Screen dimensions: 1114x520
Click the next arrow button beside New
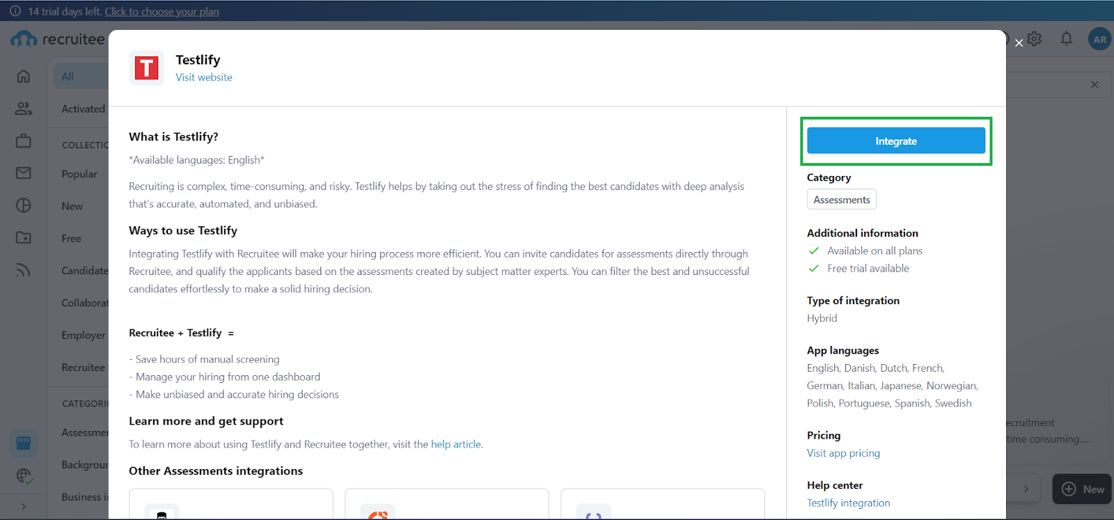[1026, 489]
